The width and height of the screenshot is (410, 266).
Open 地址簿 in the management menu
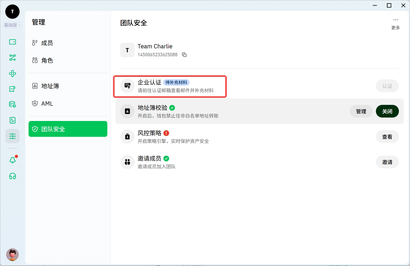tap(50, 86)
